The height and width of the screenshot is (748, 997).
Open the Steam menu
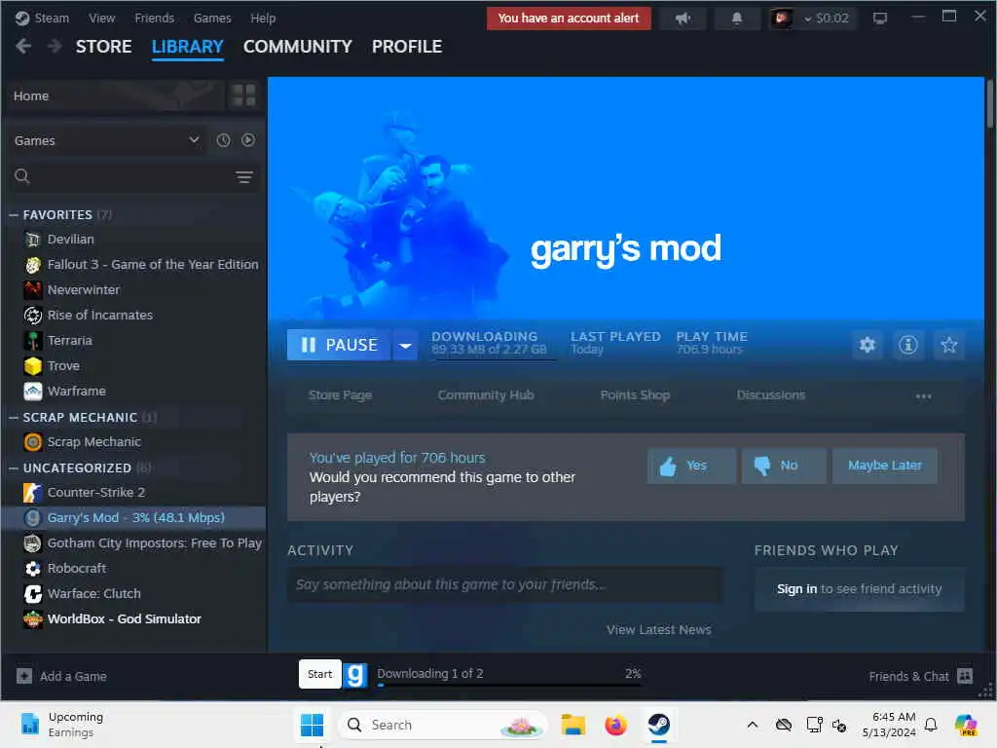coord(43,18)
